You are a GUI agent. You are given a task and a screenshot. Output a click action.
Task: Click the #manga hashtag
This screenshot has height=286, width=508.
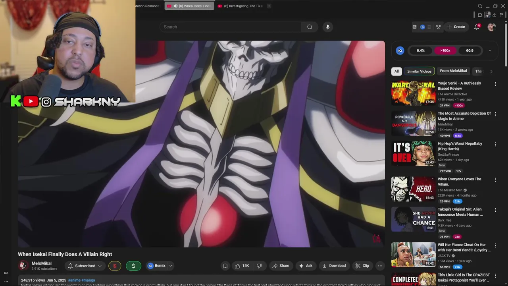88,280
